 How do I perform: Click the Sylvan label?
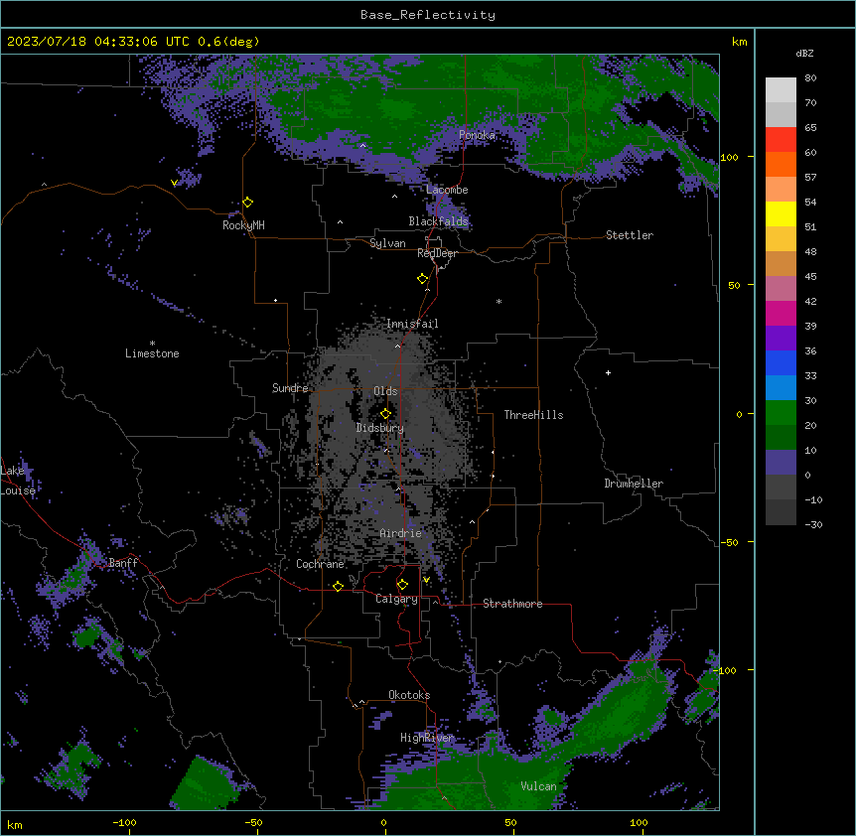click(387, 243)
